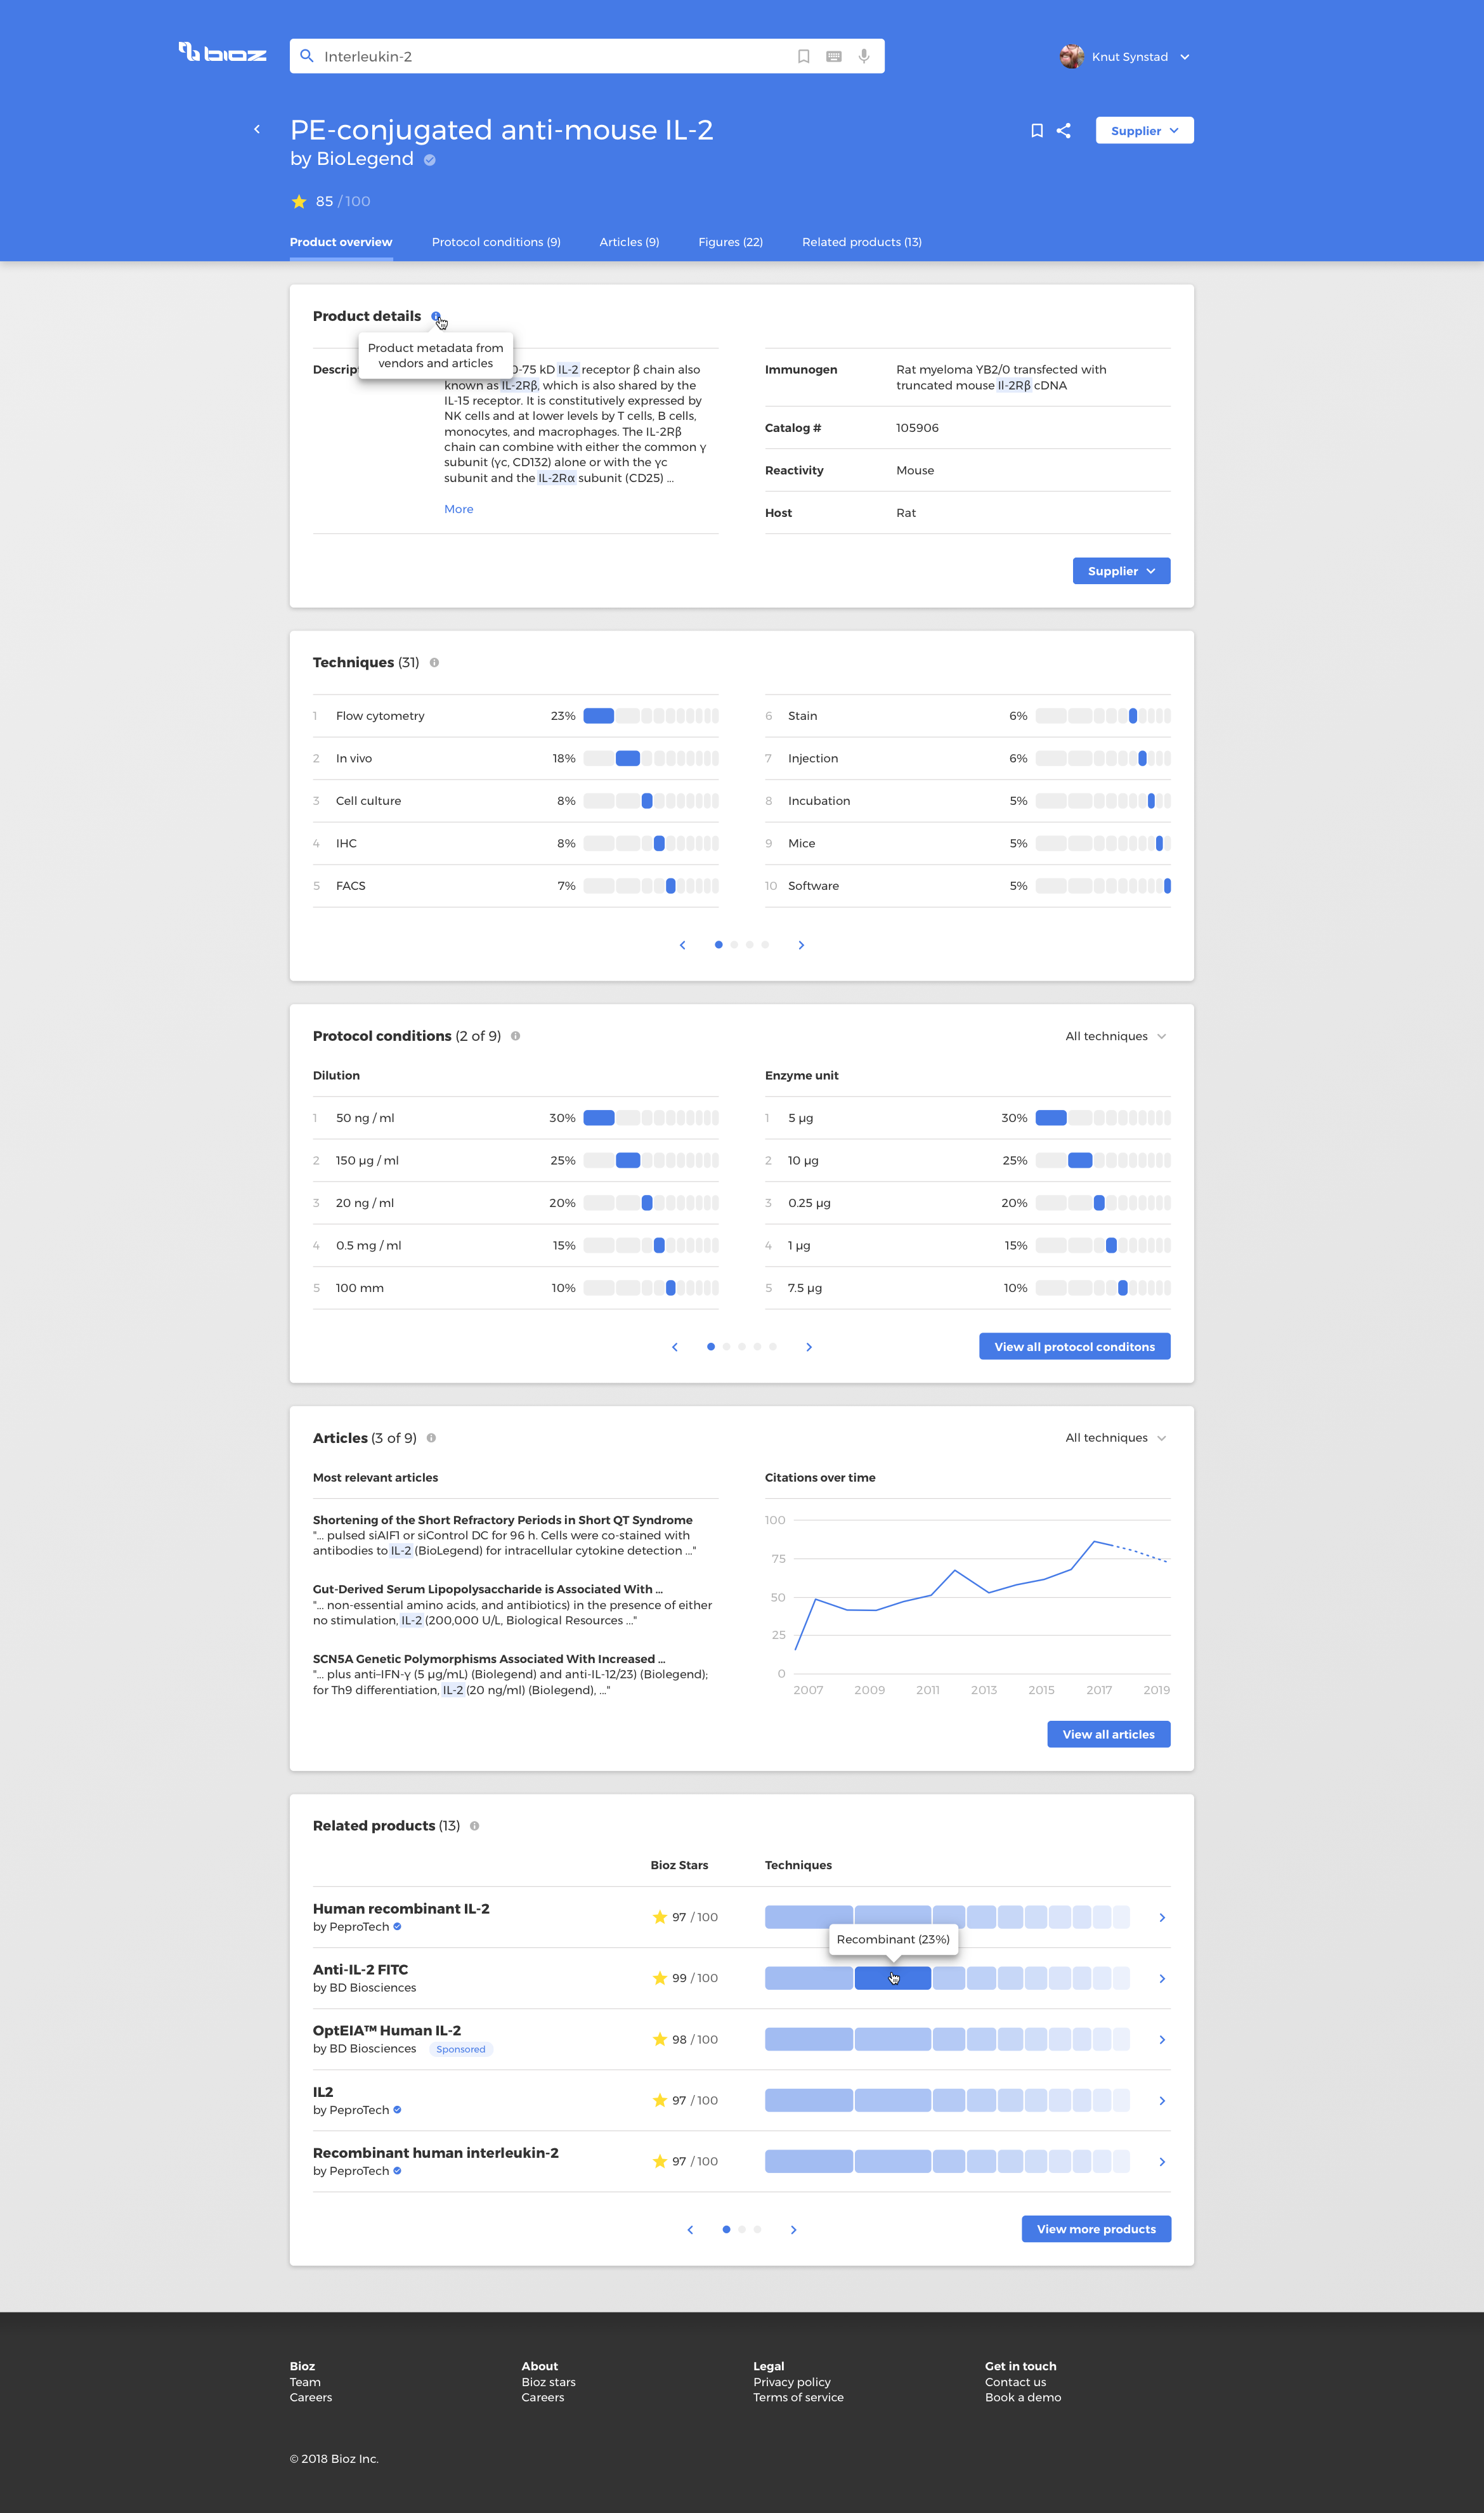The image size is (1484, 2513).
Task: Select second pagination dot under Protocol conditions
Action: coord(726,1347)
